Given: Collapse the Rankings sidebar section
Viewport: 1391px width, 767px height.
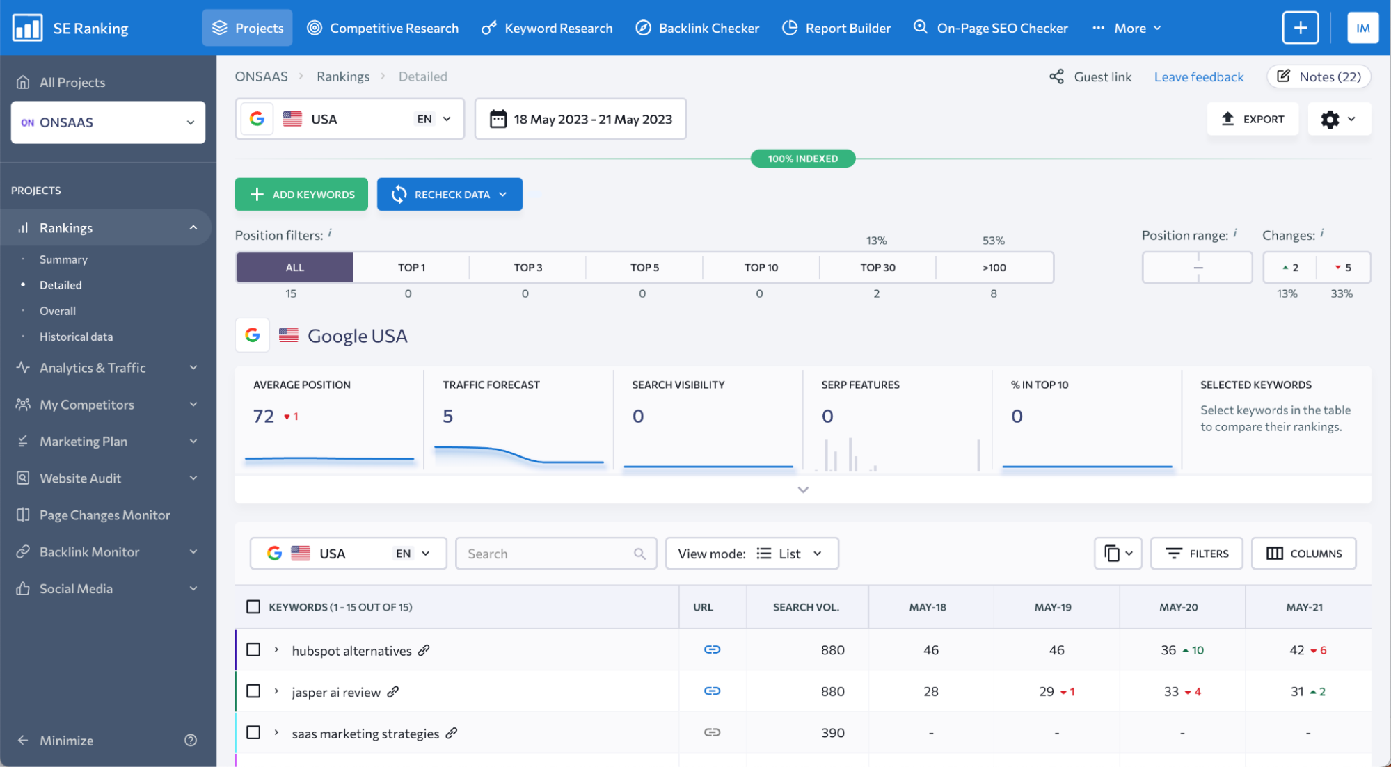Looking at the screenshot, I should (193, 227).
